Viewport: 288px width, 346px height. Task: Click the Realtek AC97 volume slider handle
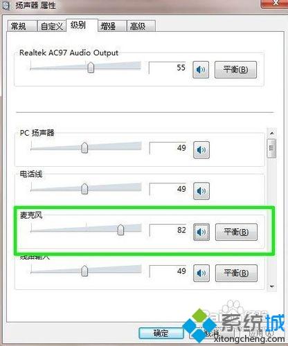[91, 67]
